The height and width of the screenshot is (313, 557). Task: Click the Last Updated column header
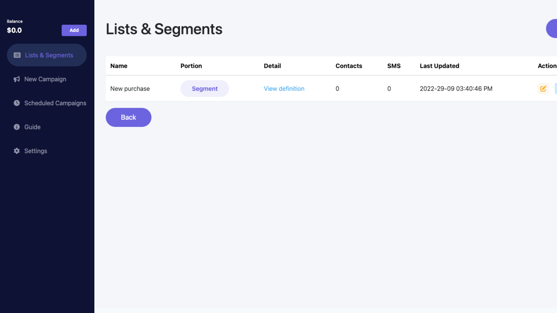(x=439, y=66)
